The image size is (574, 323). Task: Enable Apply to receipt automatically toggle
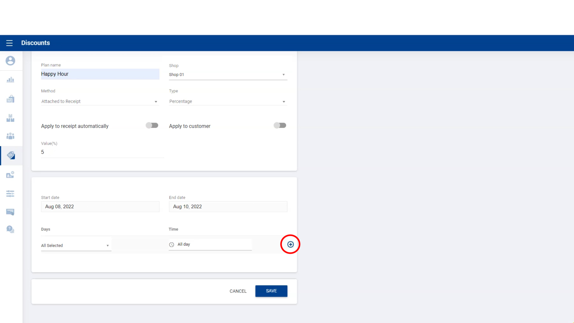(152, 126)
